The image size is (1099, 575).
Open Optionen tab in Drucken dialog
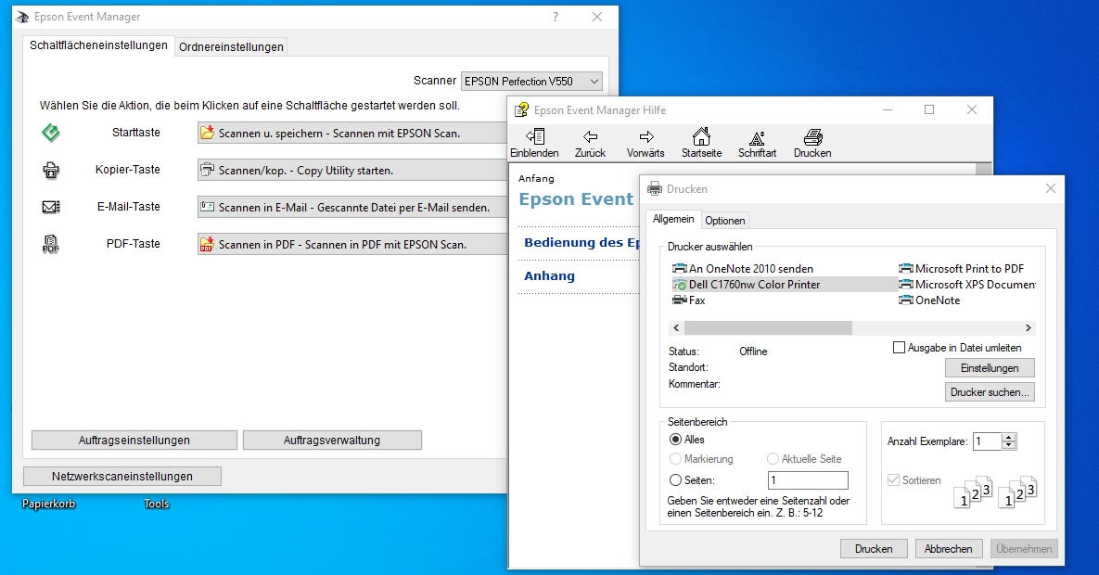724,220
